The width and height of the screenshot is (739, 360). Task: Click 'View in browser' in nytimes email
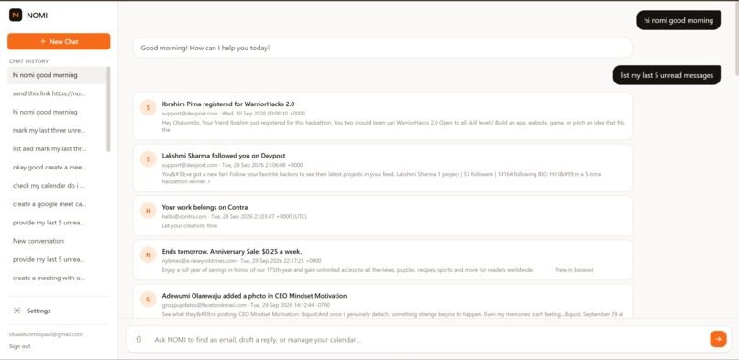(x=574, y=270)
